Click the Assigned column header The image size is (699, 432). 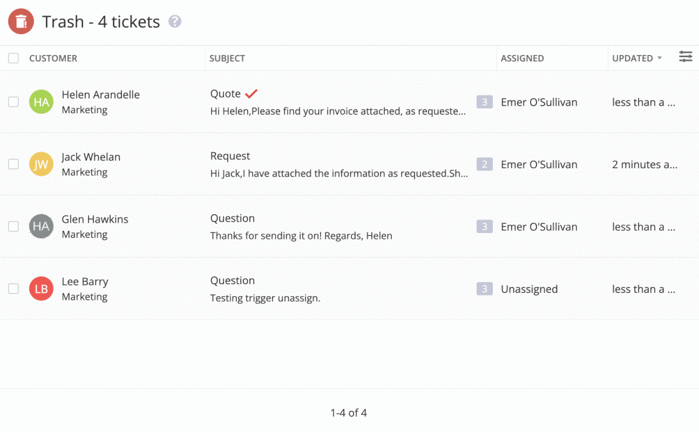pyautogui.click(x=522, y=58)
